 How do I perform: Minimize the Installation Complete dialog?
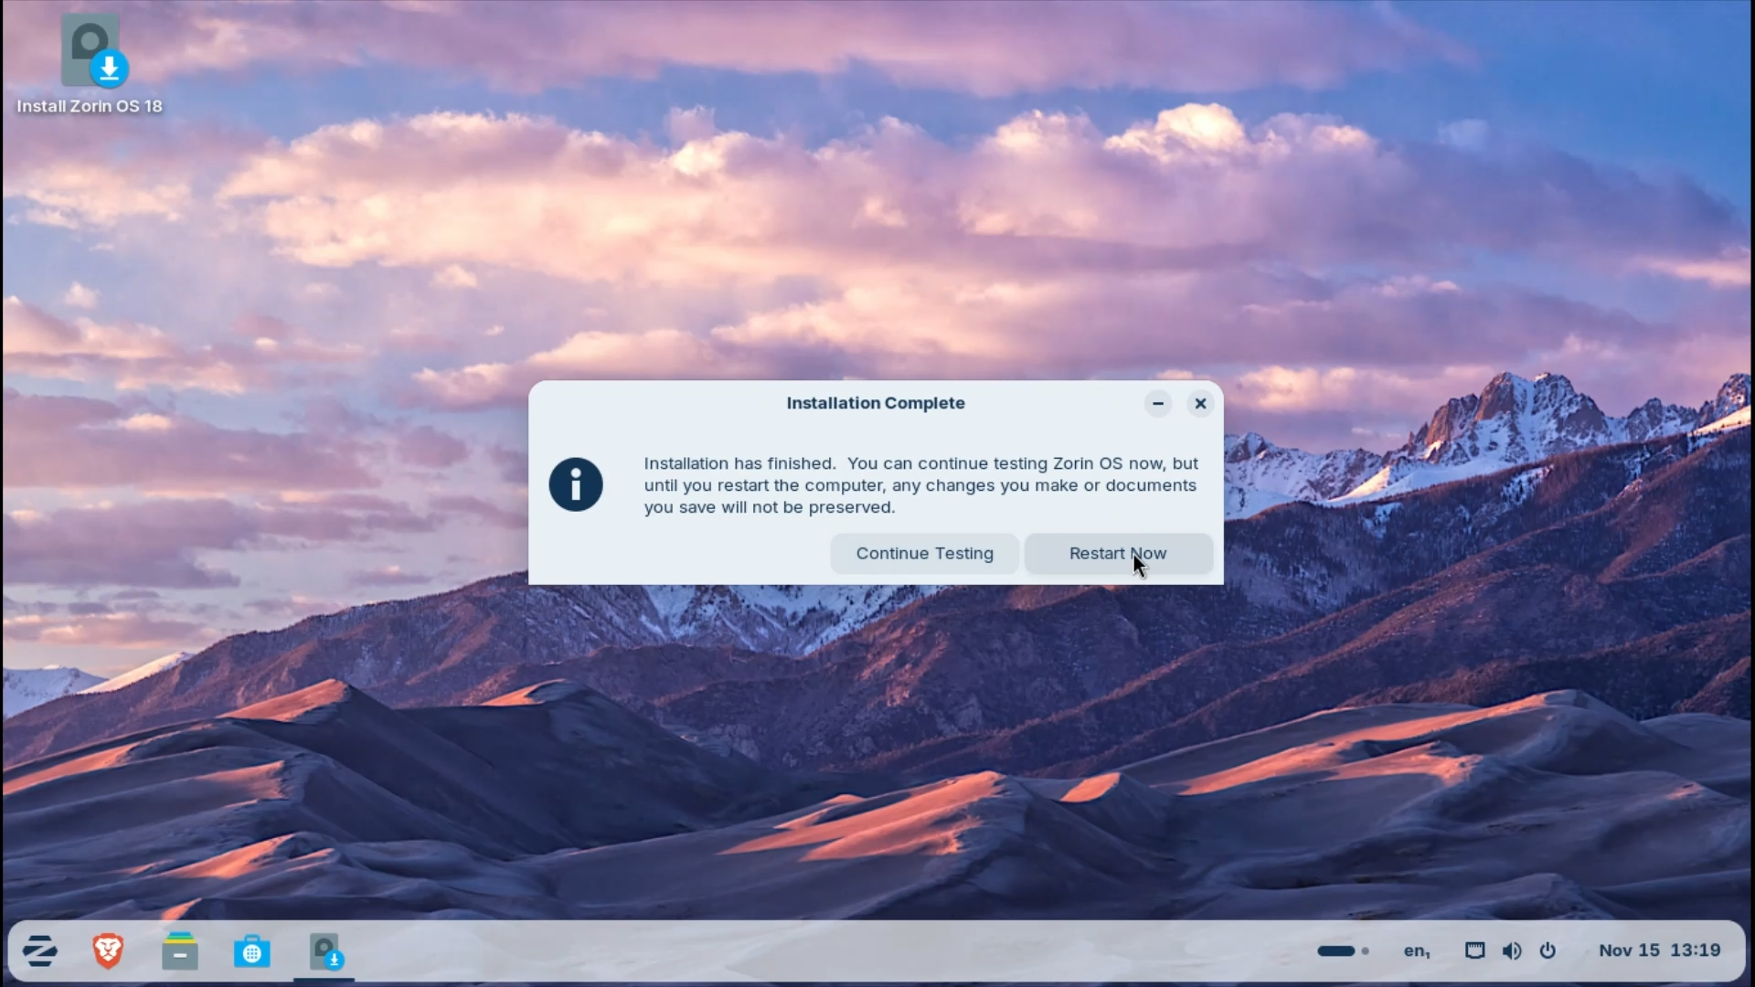(x=1157, y=403)
